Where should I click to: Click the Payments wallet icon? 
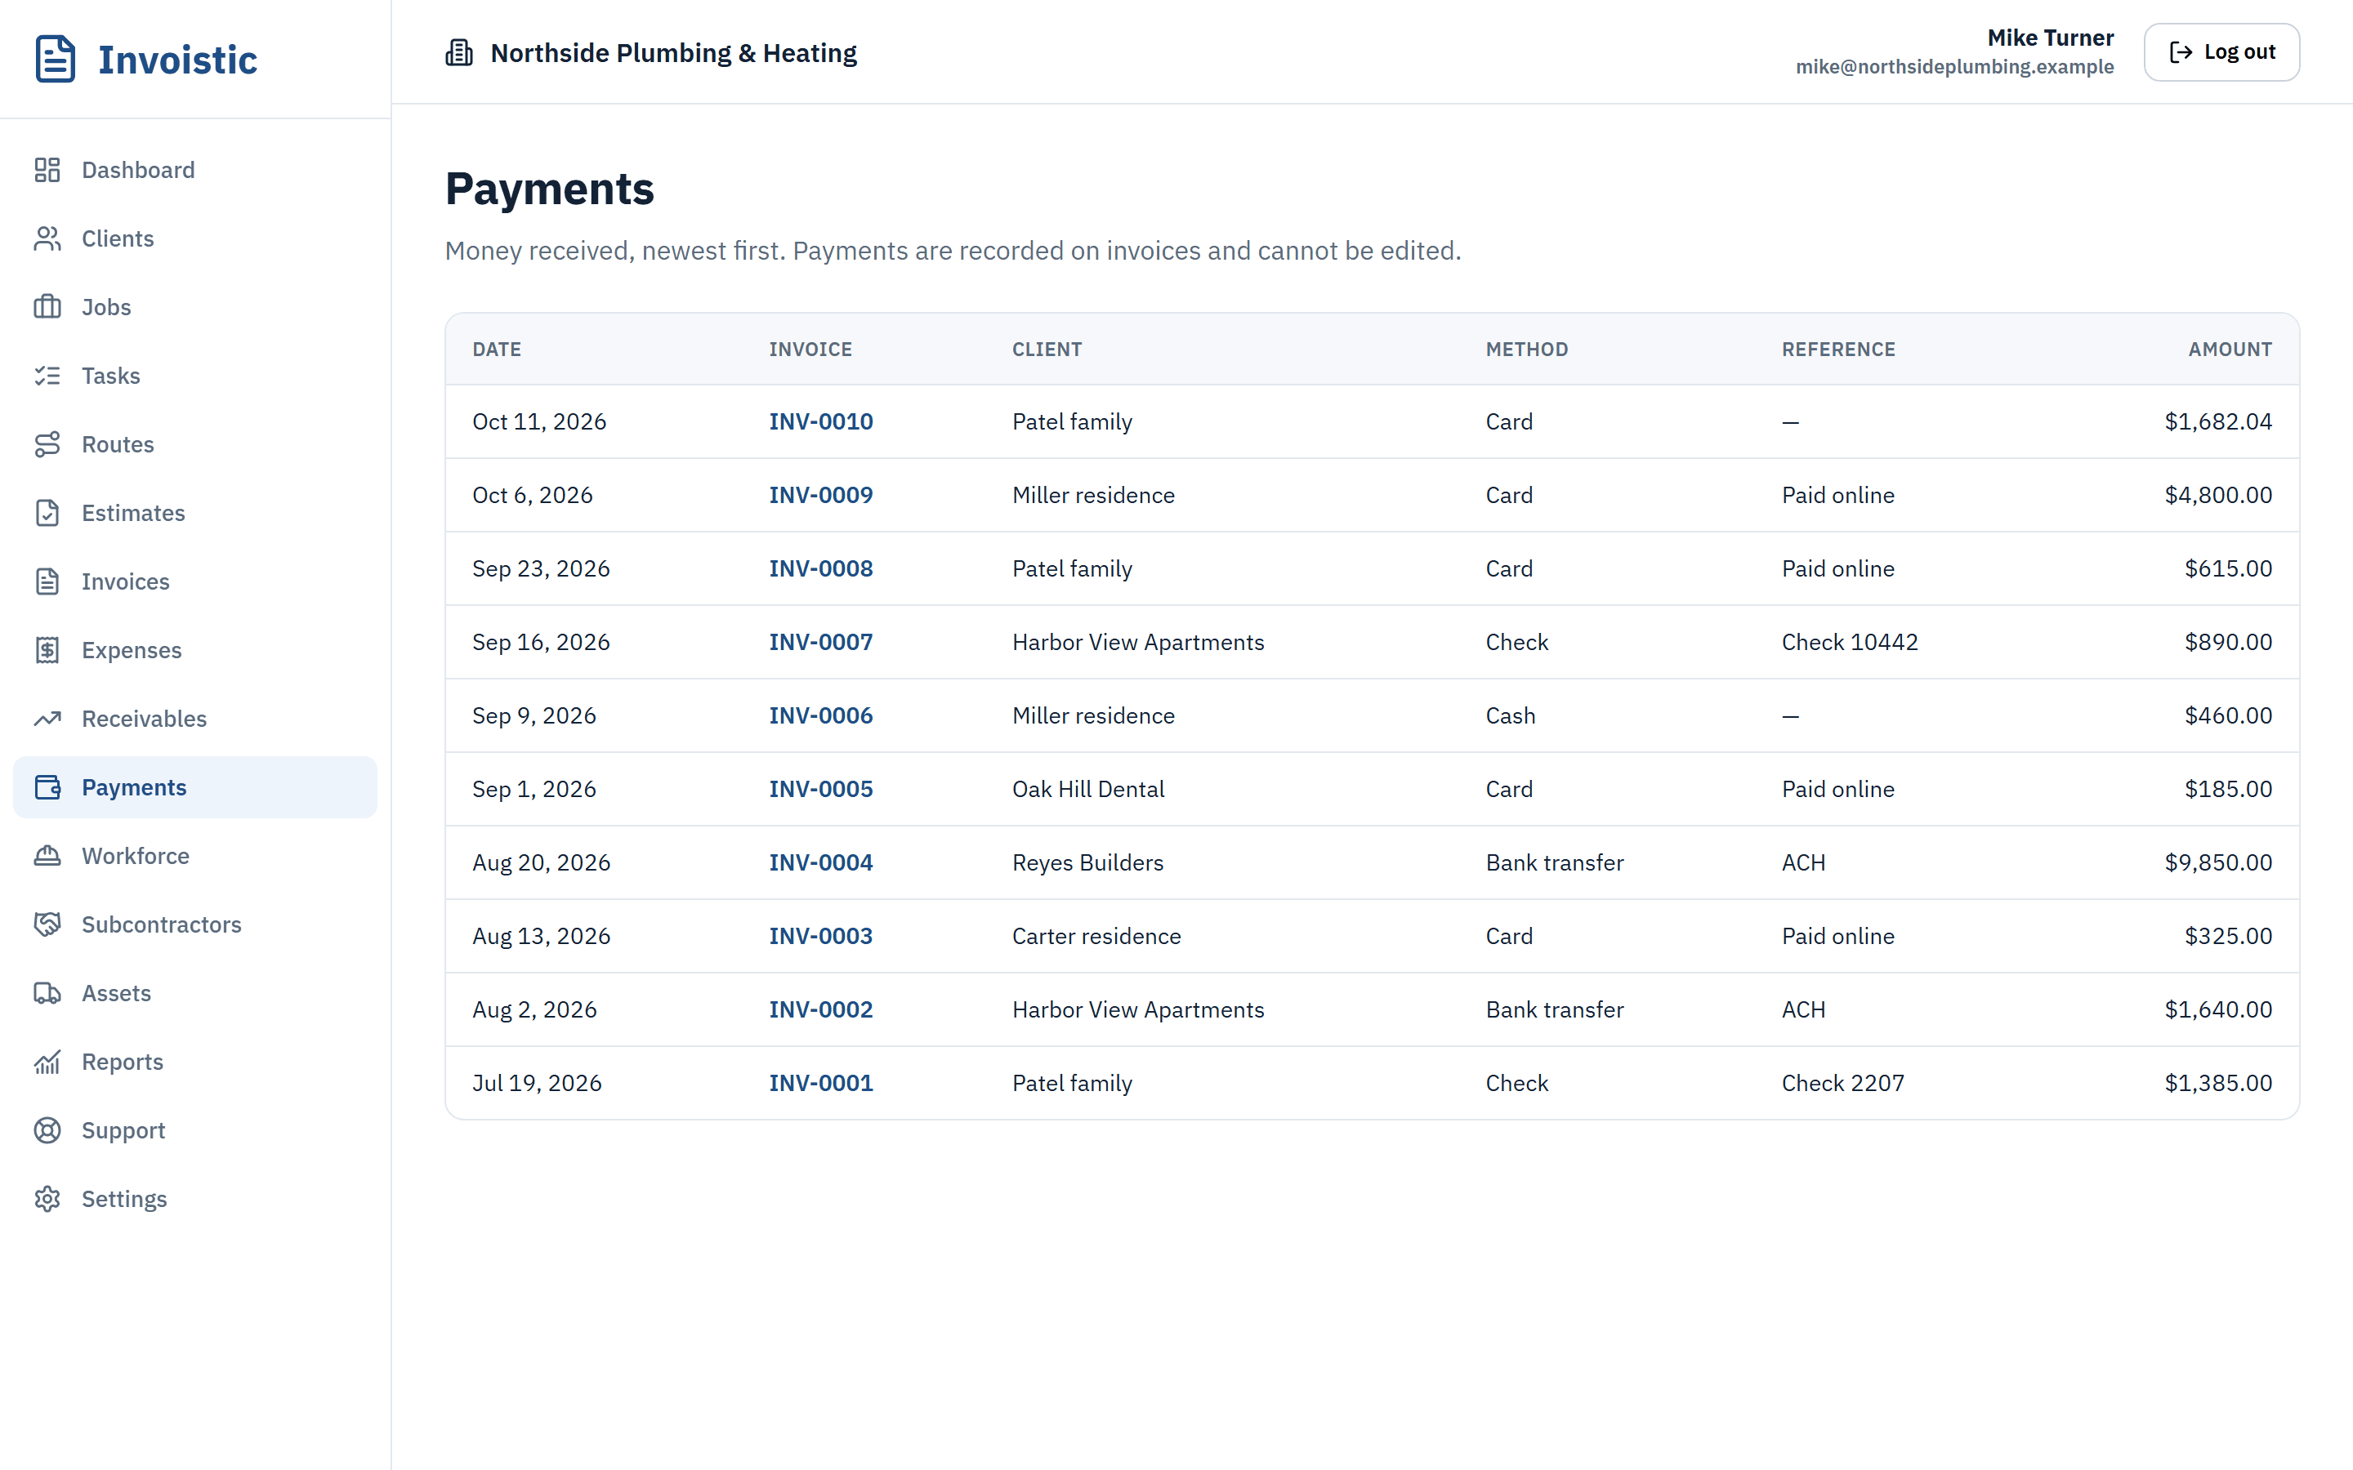47,787
